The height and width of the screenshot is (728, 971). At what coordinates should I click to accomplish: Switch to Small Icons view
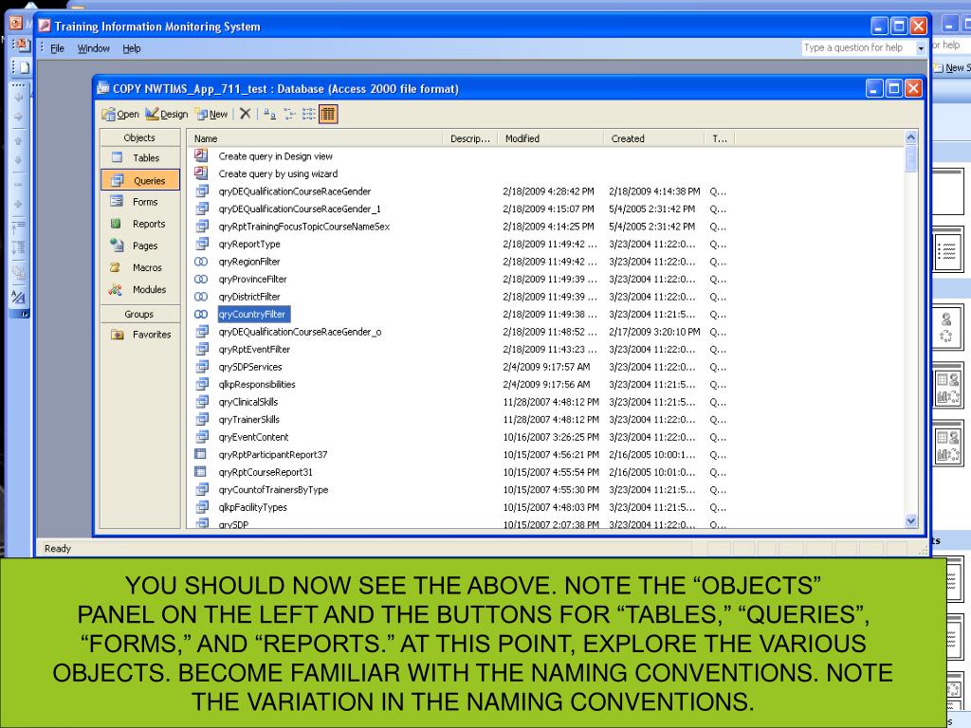coord(289,114)
